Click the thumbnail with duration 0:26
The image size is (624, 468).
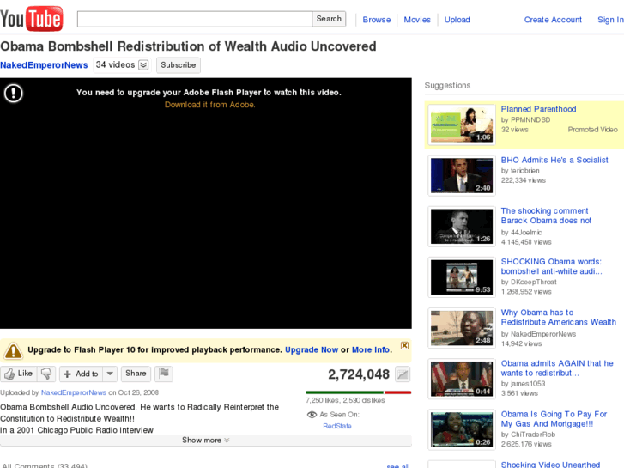462,429
